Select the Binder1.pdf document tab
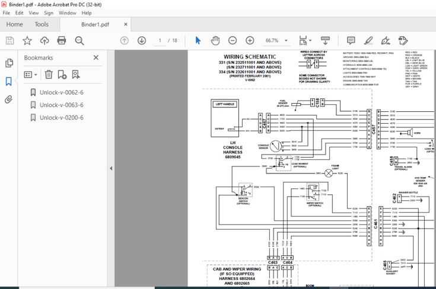This screenshot has width=436, height=289. coord(95,24)
